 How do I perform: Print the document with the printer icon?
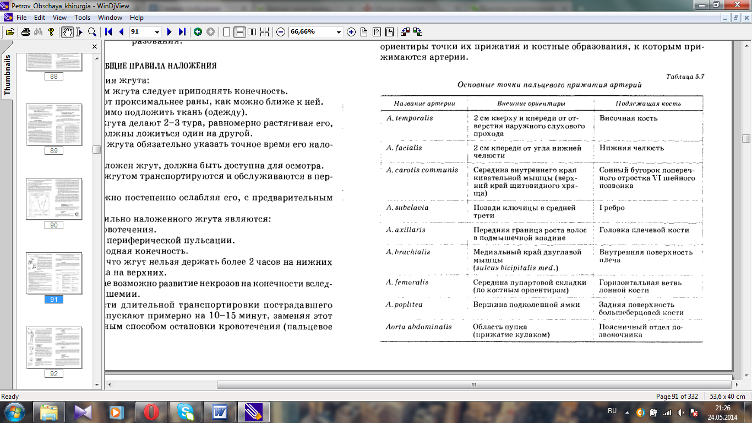[x=25, y=32]
